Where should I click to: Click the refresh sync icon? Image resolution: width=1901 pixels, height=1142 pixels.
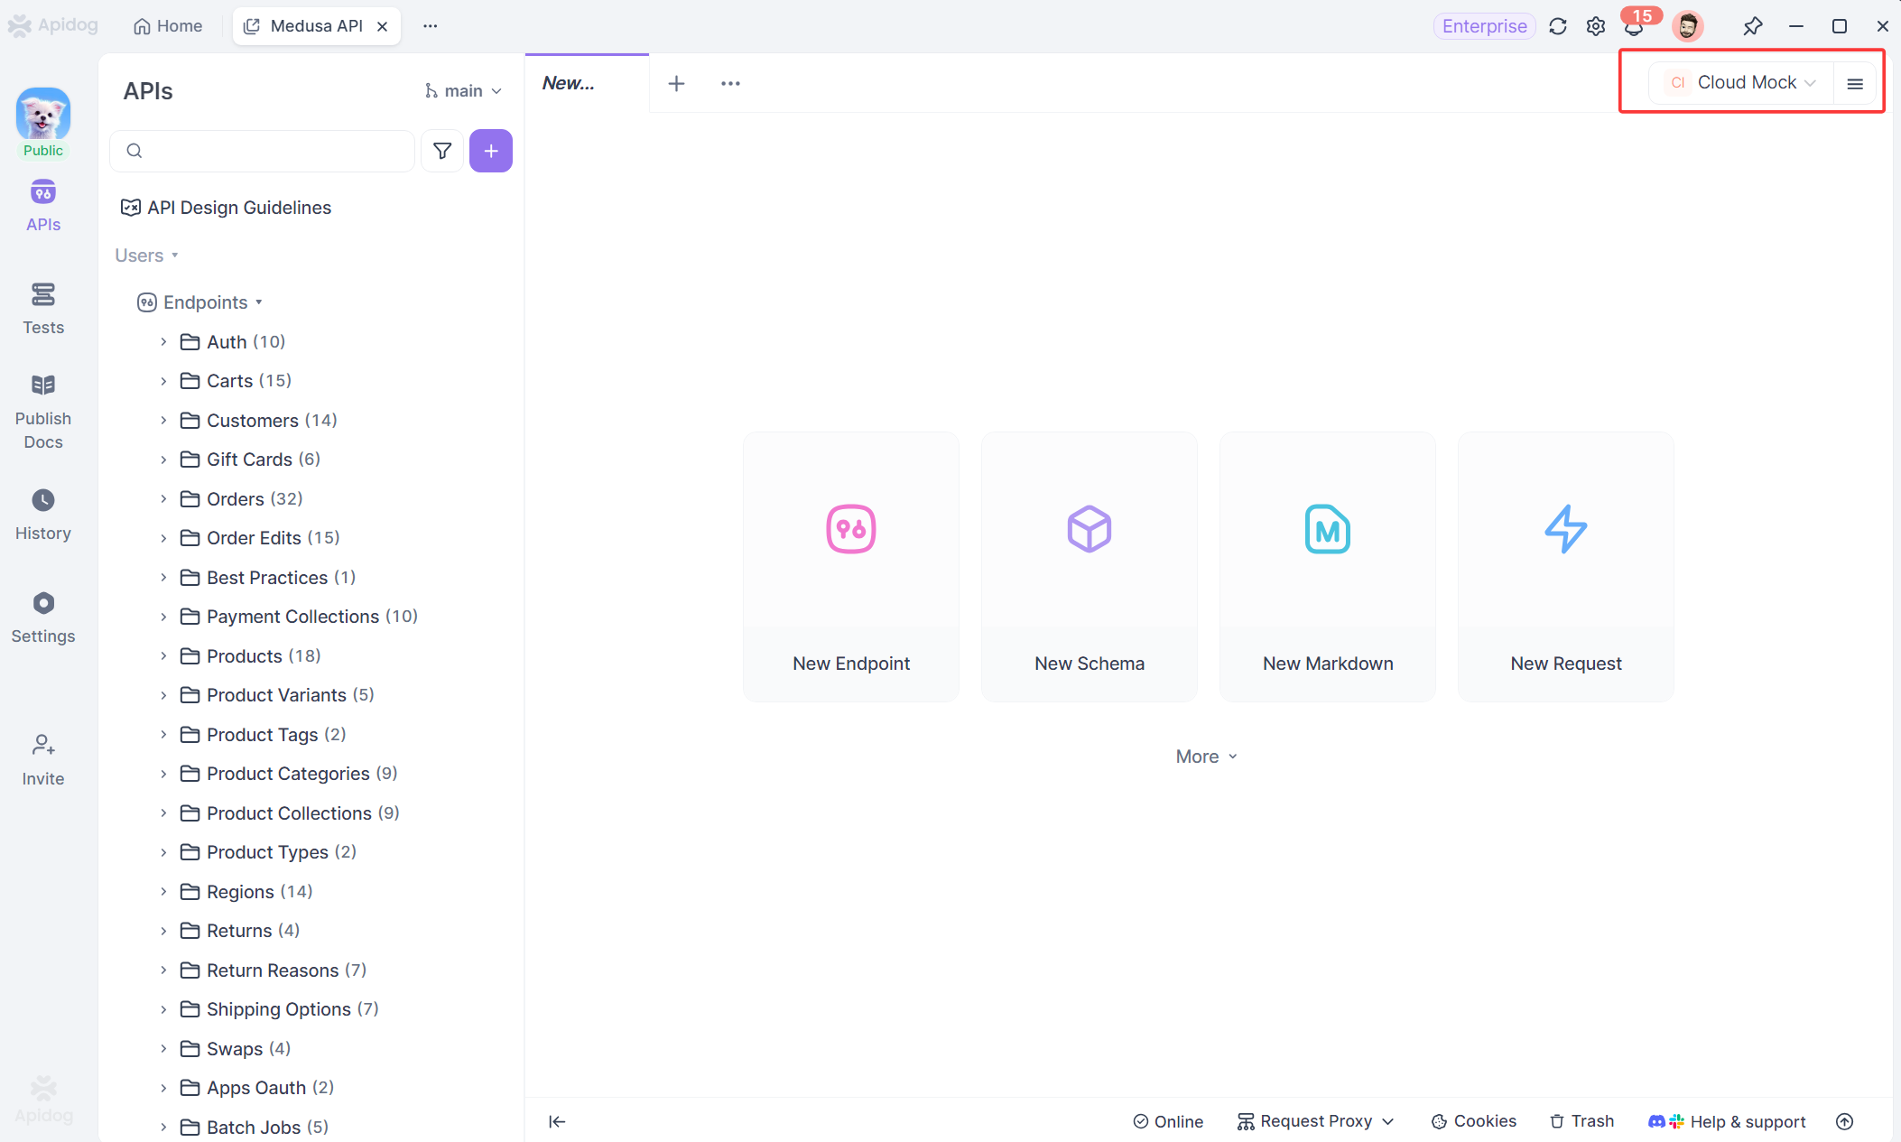point(1557,26)
